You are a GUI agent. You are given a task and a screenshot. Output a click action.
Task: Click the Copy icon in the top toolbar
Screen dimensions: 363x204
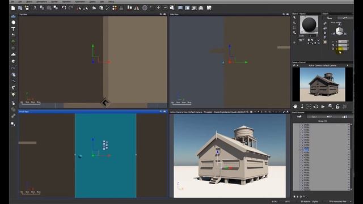pos(42,8)
